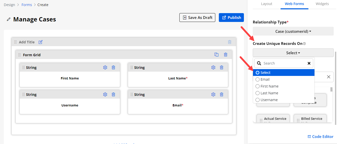337x144 pixels.
Task: Pick the First Name radio option
Action: [x=258, y=86]
